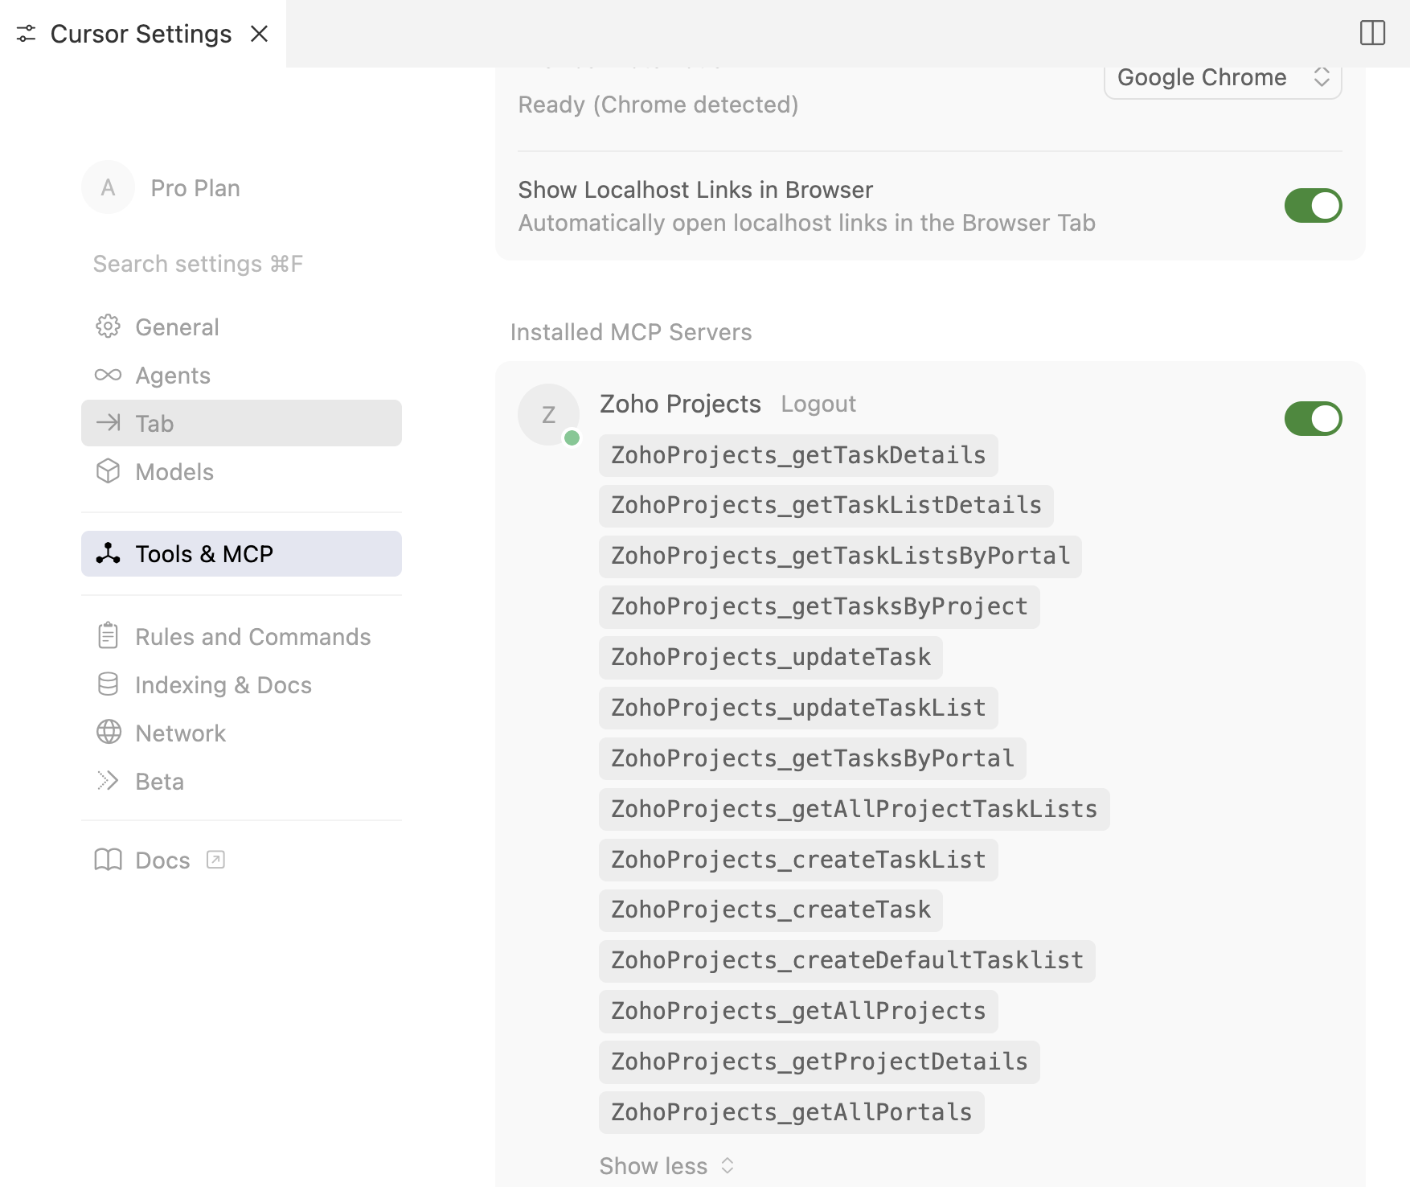Screen dimensions: 1410x1187
Task: Select the Models cube icon
Action: click(108, 472)
